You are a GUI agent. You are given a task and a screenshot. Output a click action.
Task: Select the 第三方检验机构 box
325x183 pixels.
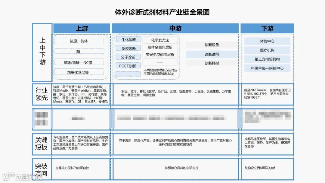[267, 59]
